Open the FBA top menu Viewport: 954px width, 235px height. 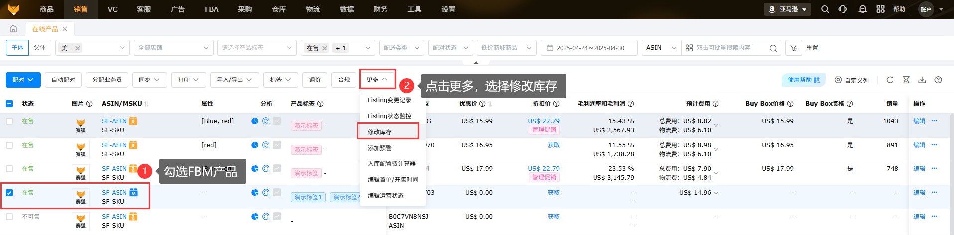pyautogui.click(x=212, y=9)
